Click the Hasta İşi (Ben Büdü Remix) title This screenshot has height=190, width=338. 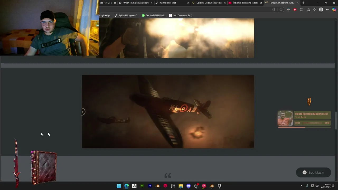coord(311,114)
